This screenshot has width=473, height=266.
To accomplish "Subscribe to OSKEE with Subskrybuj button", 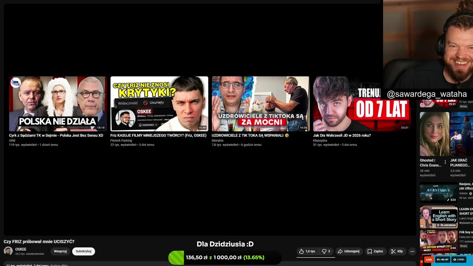I will 84,251.
